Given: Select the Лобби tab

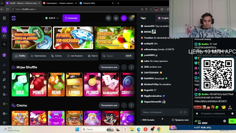Looking at the screenshot, I should (20, 56).
